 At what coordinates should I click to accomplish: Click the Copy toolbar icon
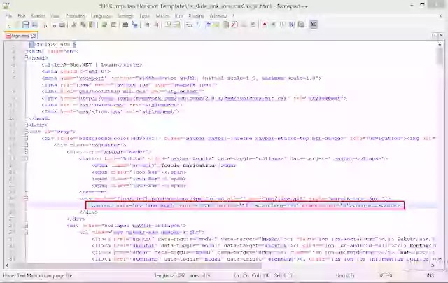[83, 25]
